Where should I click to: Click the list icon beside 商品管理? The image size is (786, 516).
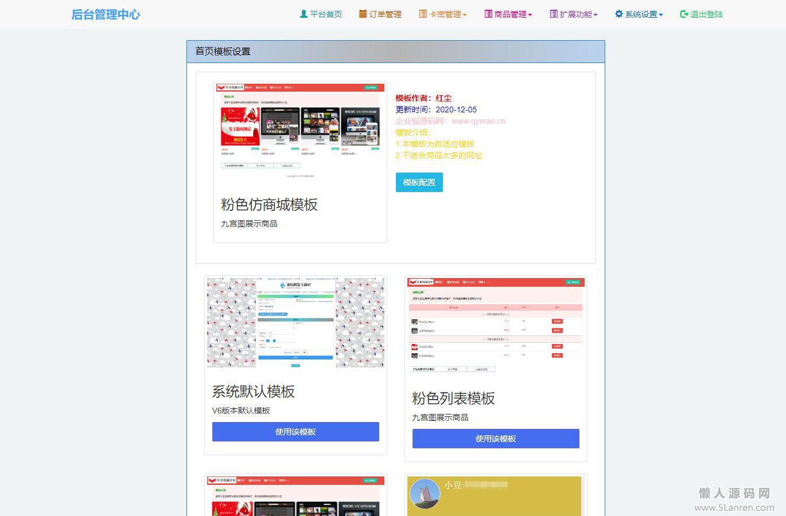tap(488, 14)
